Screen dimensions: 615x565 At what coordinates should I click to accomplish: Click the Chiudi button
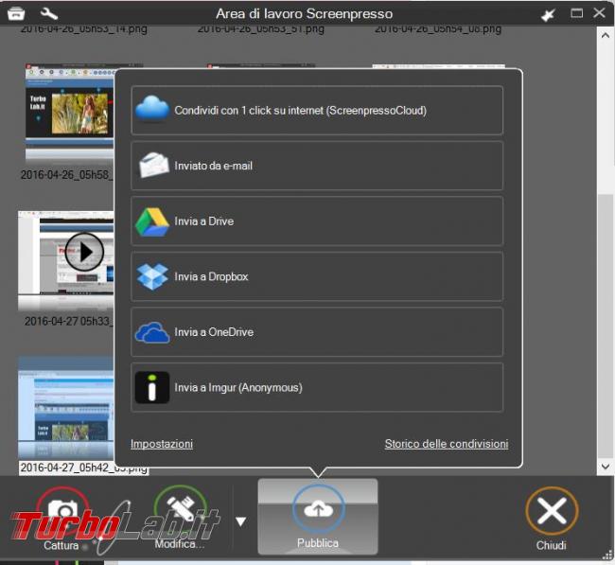pyautogui.click(x=552, y=518)
